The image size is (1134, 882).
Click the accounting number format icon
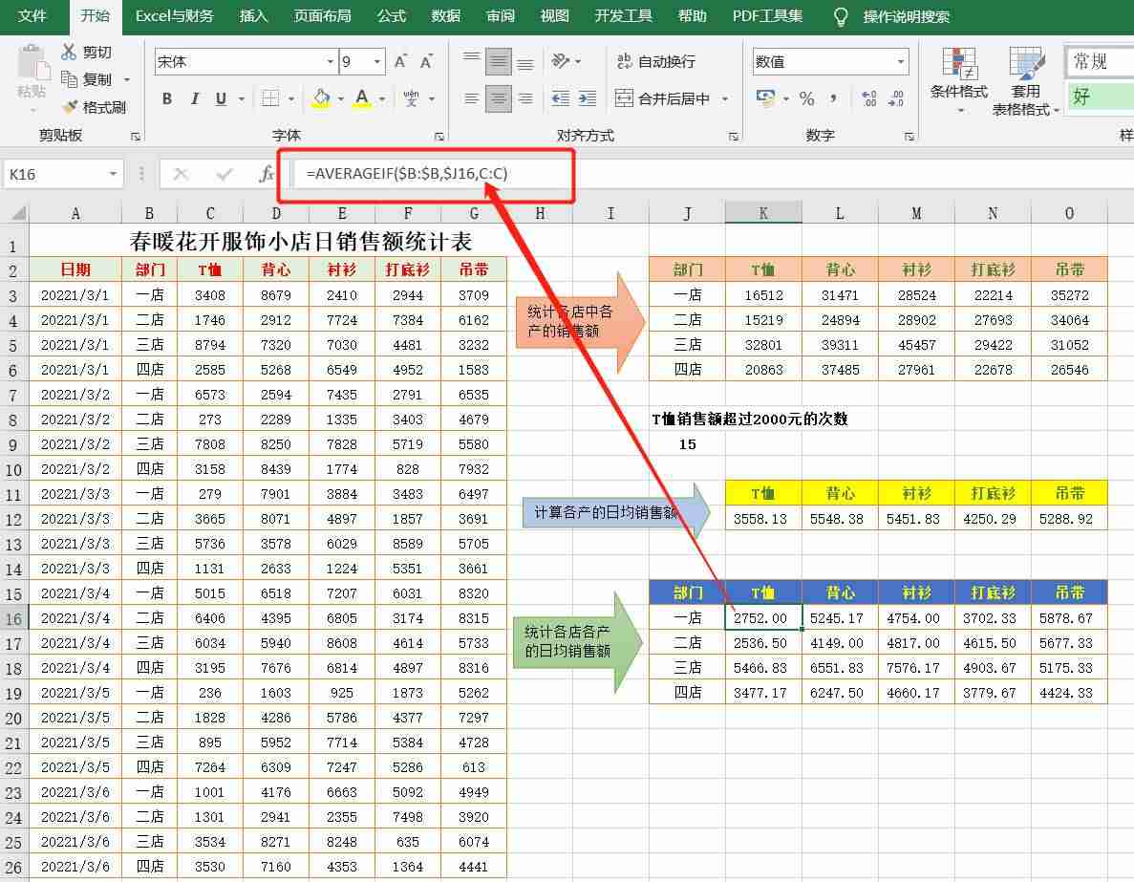tap(765, 97)
